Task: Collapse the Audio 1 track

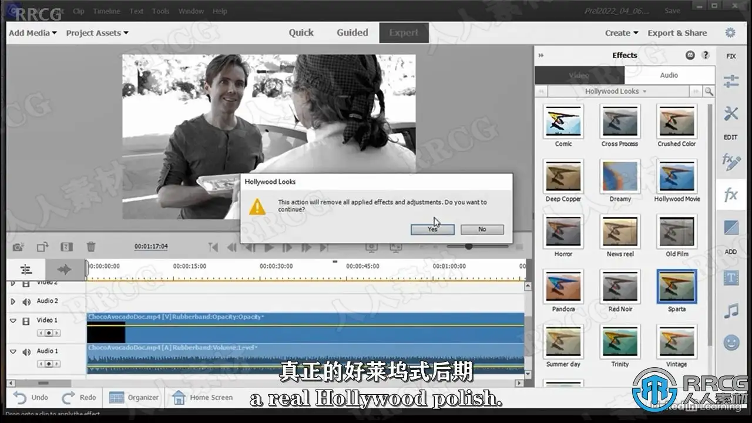Action: coord(13,351)
